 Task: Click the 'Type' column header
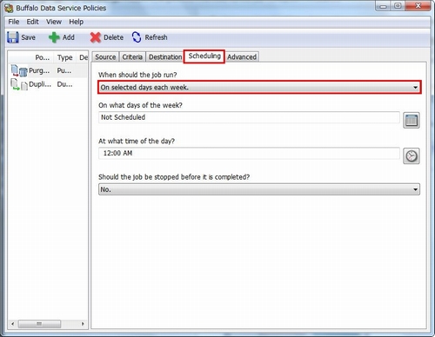click(64, 57)
